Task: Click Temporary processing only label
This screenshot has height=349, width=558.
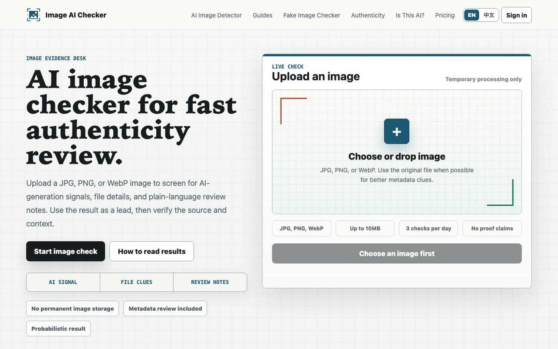Action: coord(483,79)
